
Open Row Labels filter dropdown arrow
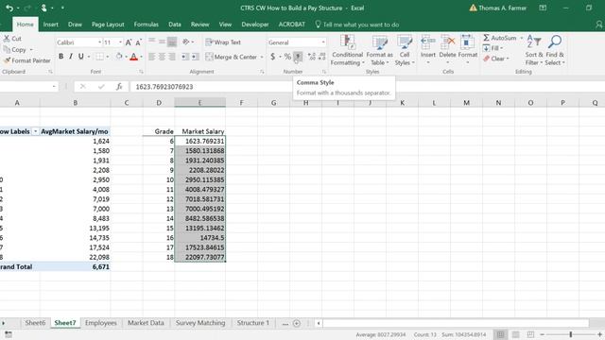pos(35,131)
